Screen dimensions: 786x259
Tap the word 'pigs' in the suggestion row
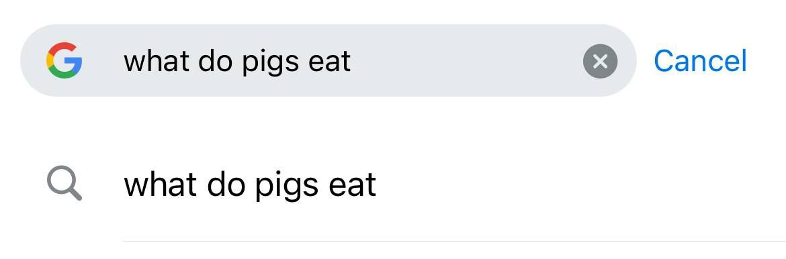pyautogui.click(x=286, y=186)
